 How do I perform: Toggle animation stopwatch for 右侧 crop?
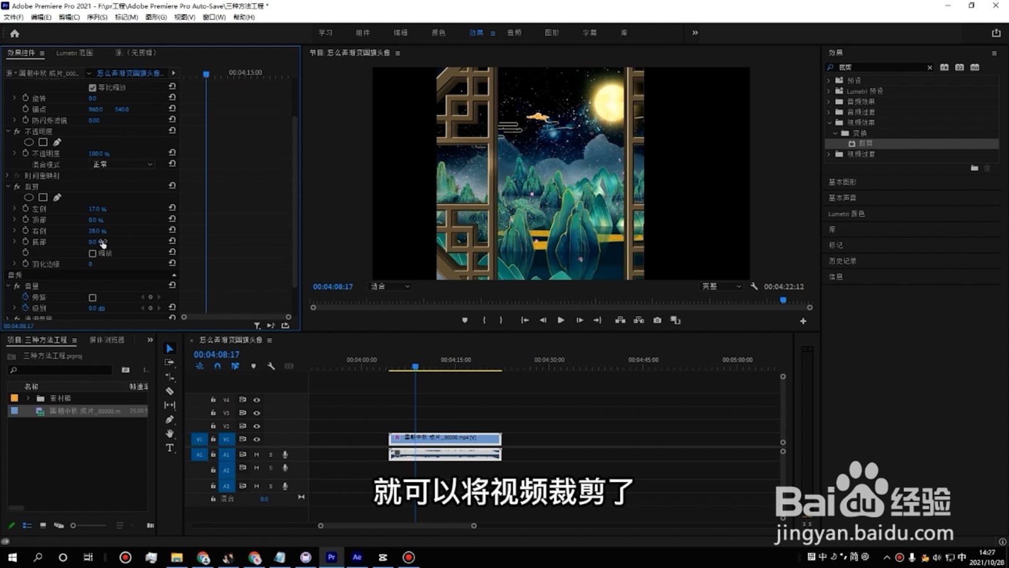pos(25,230)
